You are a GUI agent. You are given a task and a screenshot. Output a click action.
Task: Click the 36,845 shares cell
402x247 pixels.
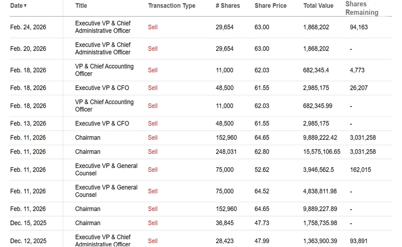click(224, 223)
